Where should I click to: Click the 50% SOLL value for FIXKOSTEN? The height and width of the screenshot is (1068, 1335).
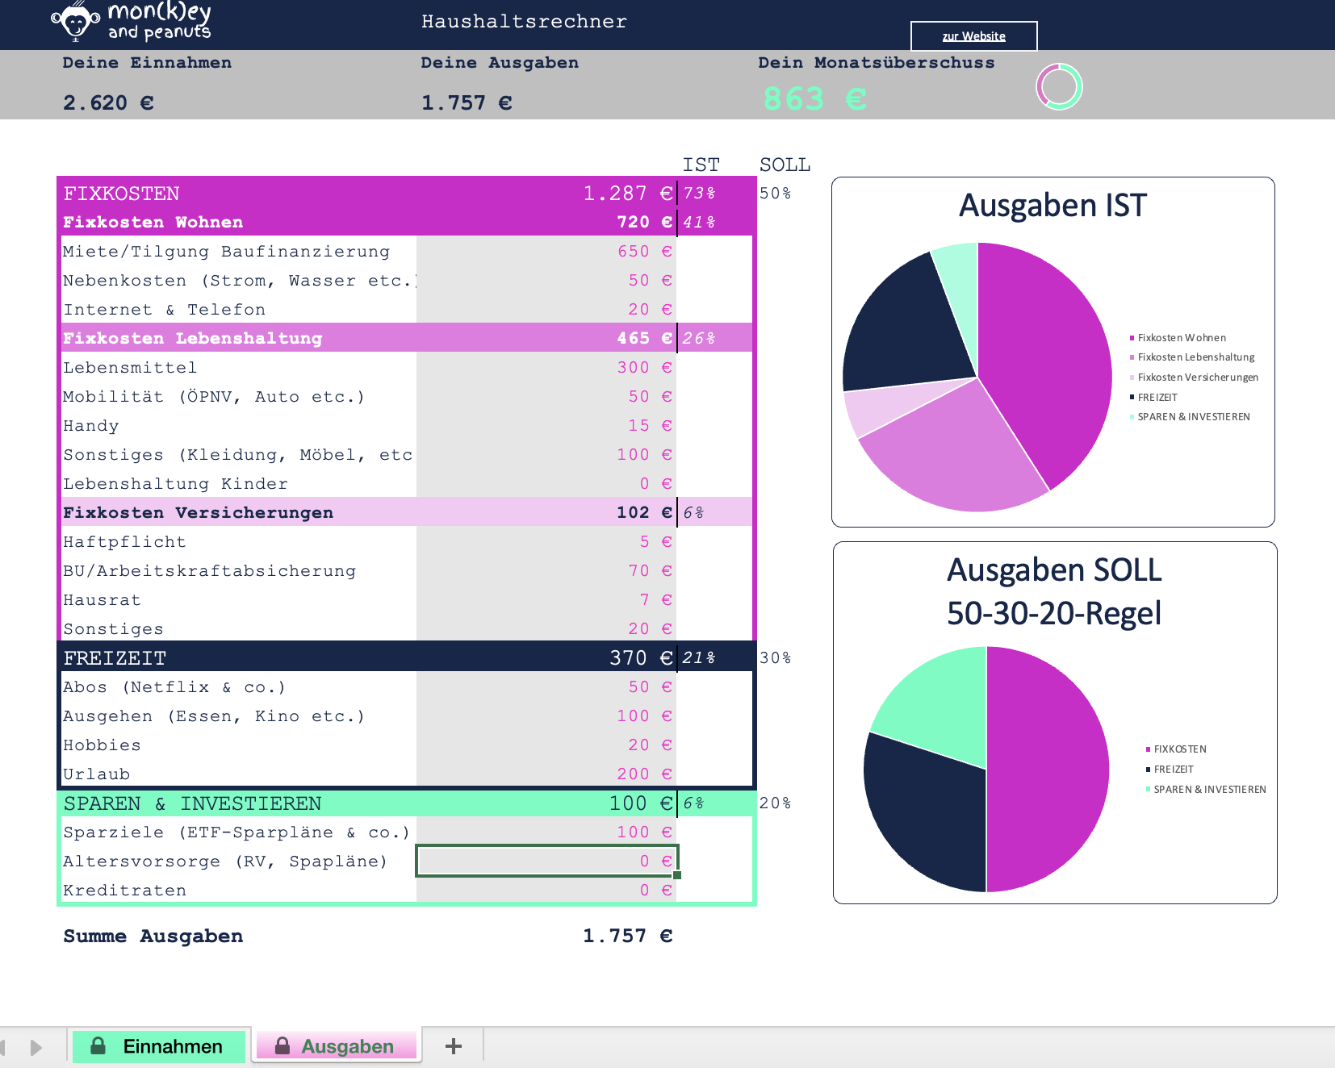coord(775,193)
